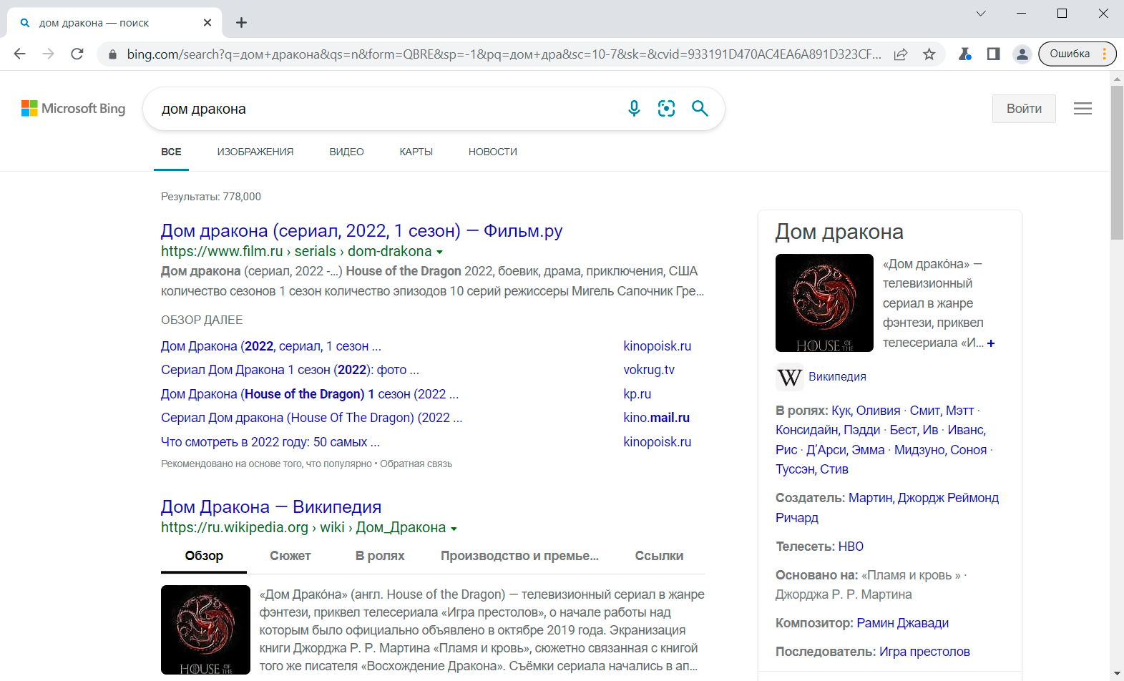Click Wikipedia result poster thumbnail
Viewport: 1124px width, 681px height.
[205, 630]
